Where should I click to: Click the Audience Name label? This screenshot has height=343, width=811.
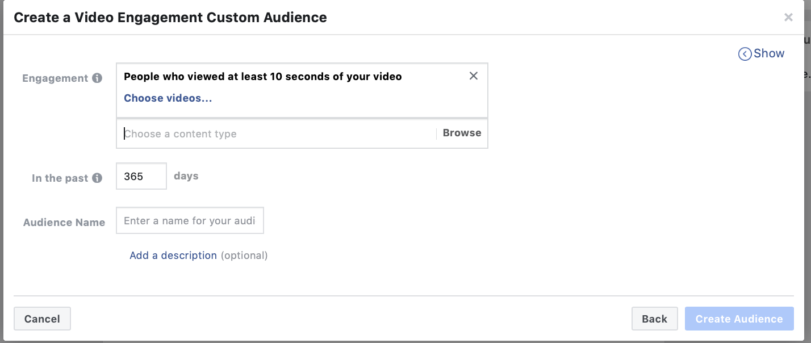point(64,223)
